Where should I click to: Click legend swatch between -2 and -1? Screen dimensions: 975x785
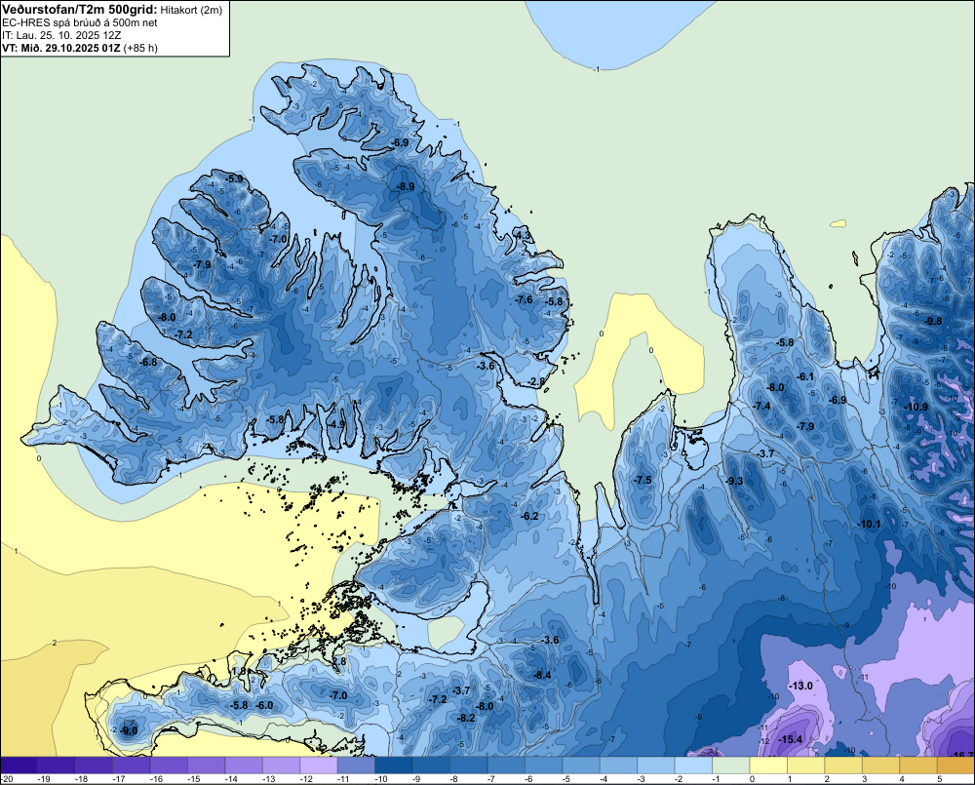(x=693, y=765)
